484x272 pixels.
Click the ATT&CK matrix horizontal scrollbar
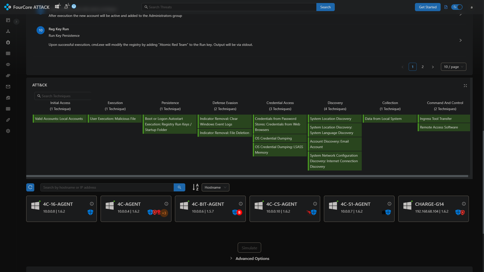tap(247, 176)
